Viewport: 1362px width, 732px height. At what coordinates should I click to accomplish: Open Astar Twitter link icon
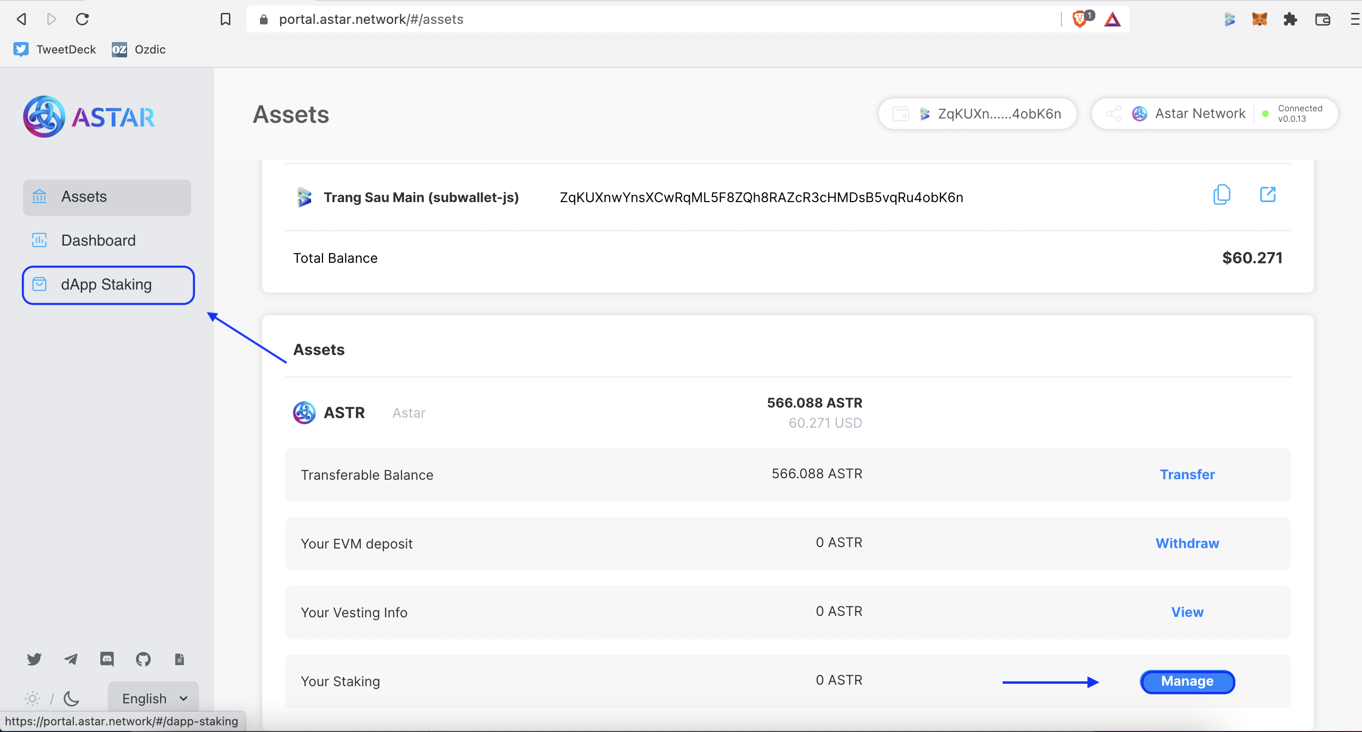tap(34, 659)
